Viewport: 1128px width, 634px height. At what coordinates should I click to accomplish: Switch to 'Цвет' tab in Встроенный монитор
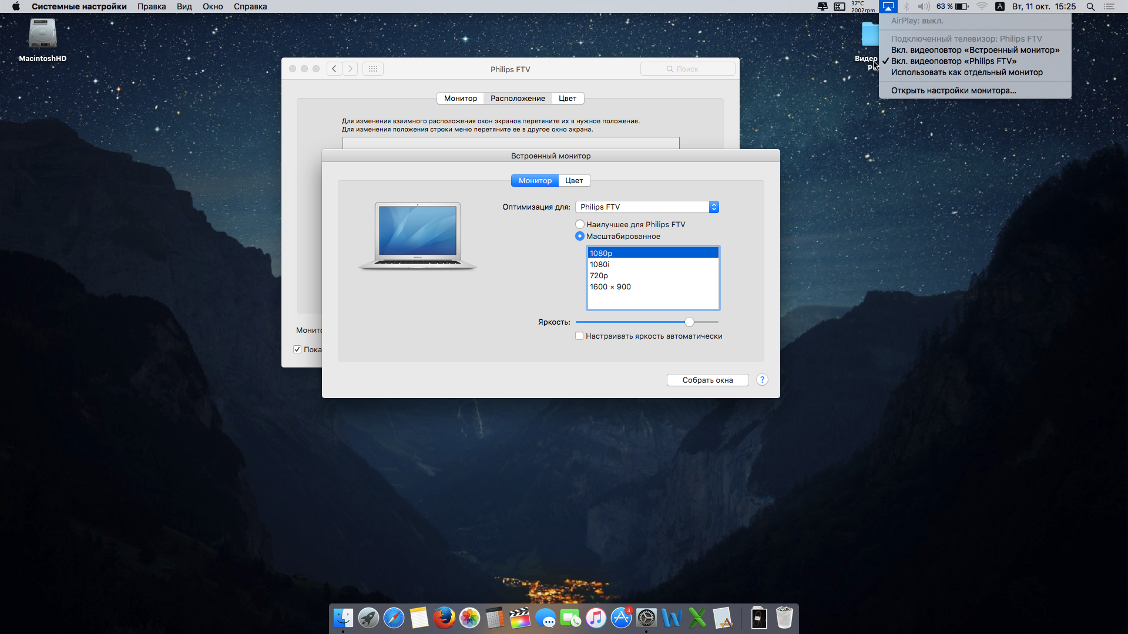click(x=574, y=180)
